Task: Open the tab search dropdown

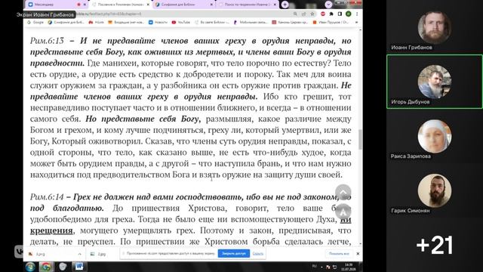Action: point(328,5)
